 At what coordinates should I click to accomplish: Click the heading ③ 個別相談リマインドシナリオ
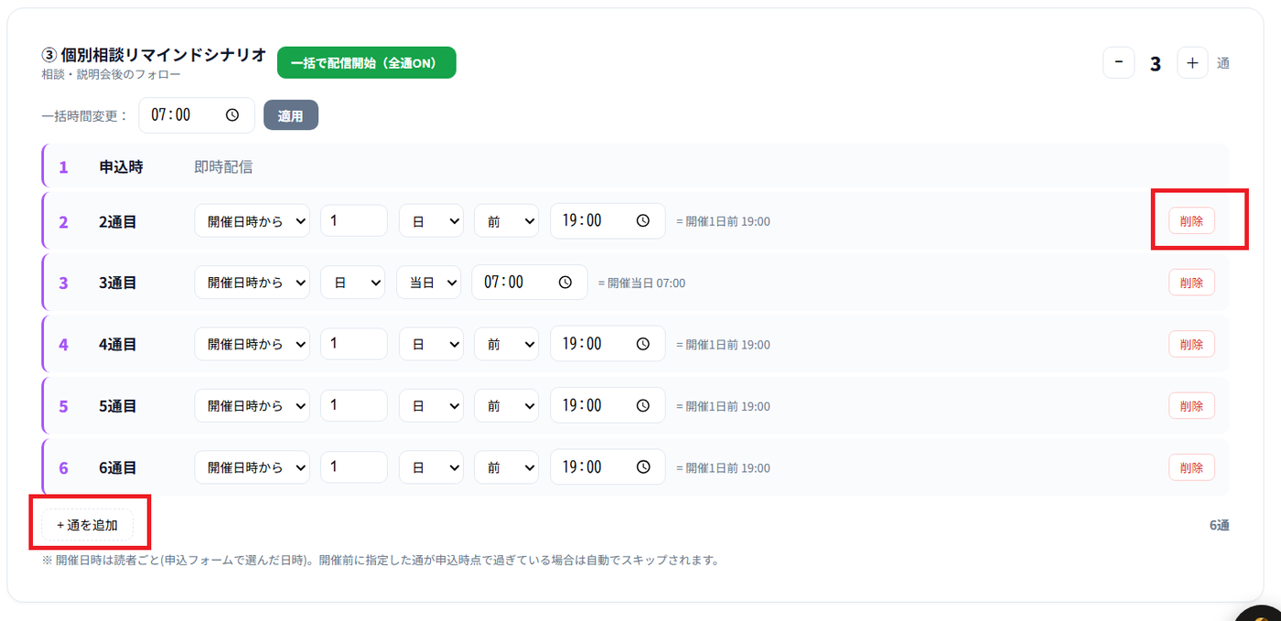(x=154, y=55)
